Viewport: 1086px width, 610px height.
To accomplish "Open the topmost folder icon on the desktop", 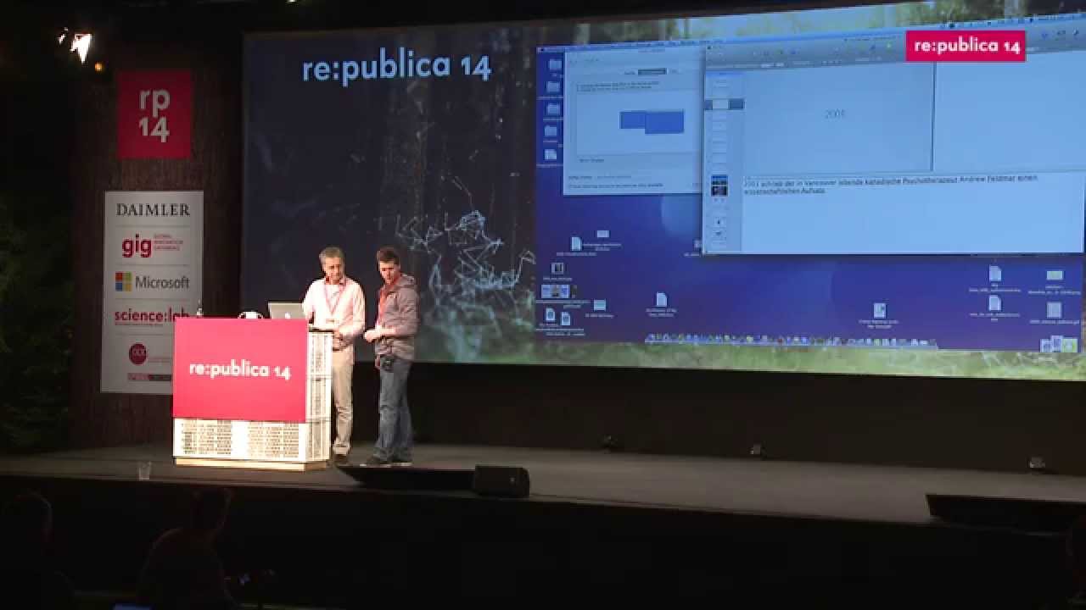I will (555, 64).
